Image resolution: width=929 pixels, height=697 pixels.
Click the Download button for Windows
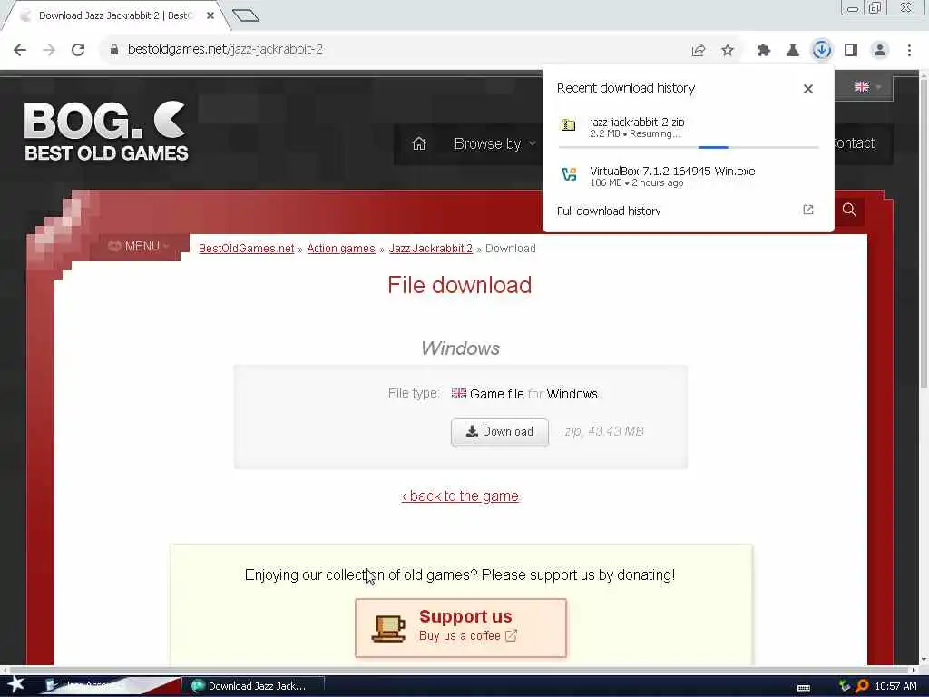500,432
